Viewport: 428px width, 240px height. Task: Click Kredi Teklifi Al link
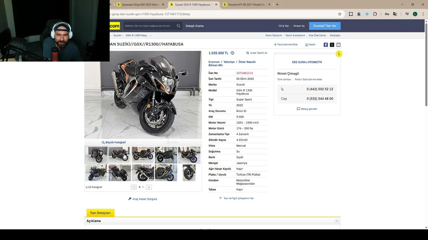[256, 53]
